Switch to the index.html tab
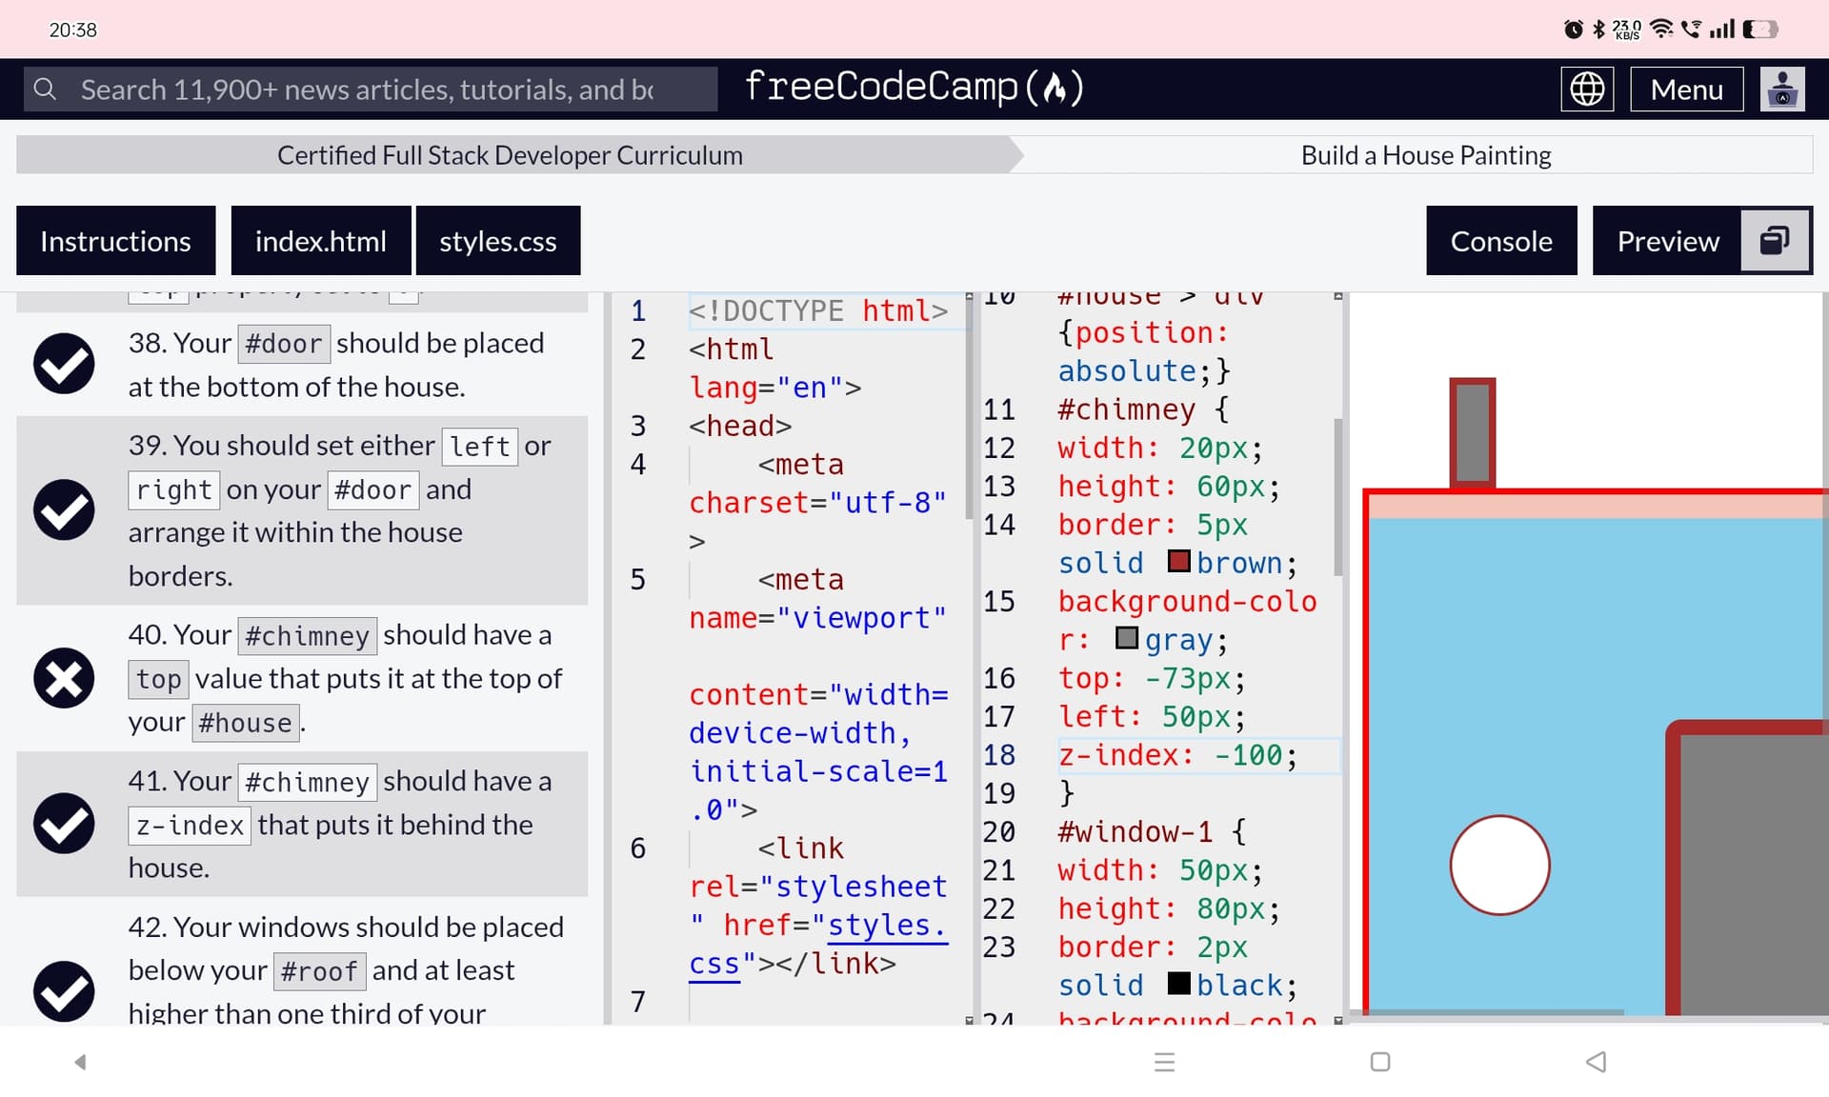 (320, 241)
